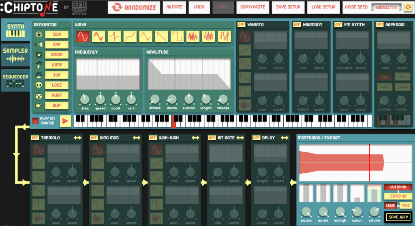The height and width of the screenshot is (226, 415).
Task: Click the eq low knob
Action: (x=306, y=212)
